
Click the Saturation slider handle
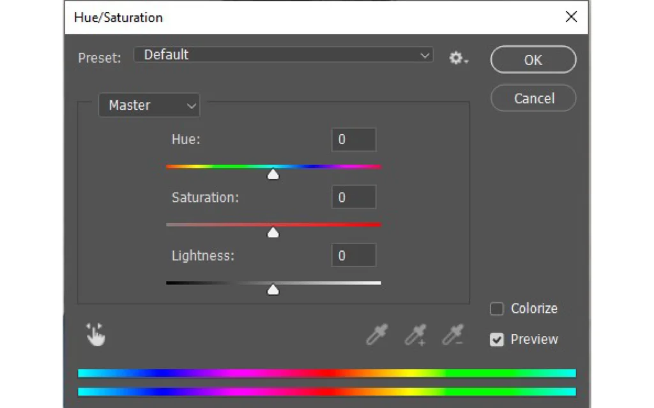tap(273, 232)
